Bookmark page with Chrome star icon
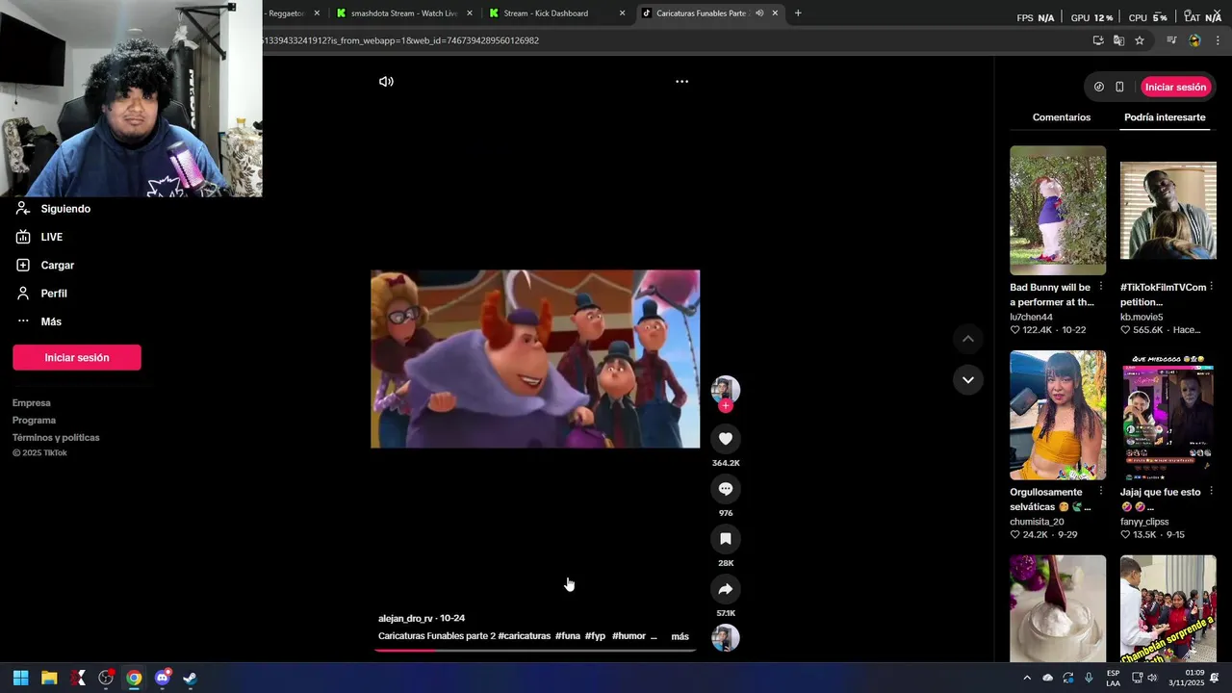Screen dimensions: 1232x693 tap(1140, 40)
